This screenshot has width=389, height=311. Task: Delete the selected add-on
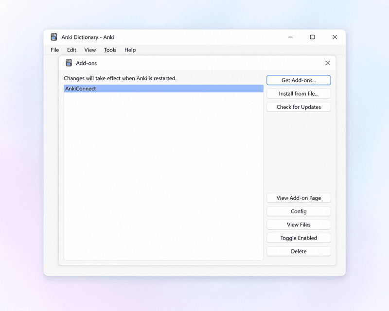tap(299, 251)
